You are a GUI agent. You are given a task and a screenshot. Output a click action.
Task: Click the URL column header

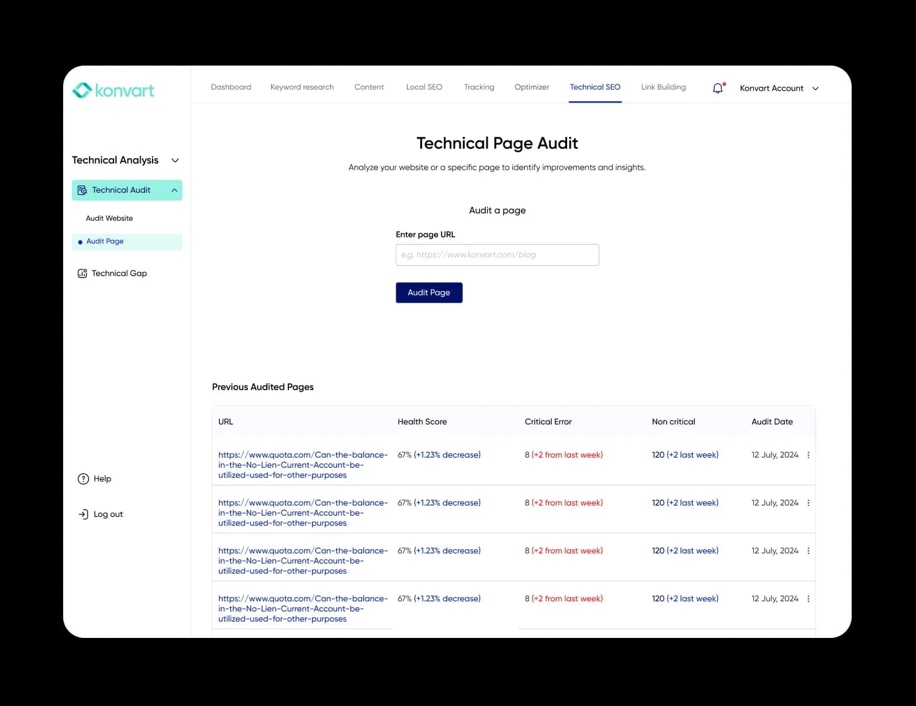tap(225, 422)
